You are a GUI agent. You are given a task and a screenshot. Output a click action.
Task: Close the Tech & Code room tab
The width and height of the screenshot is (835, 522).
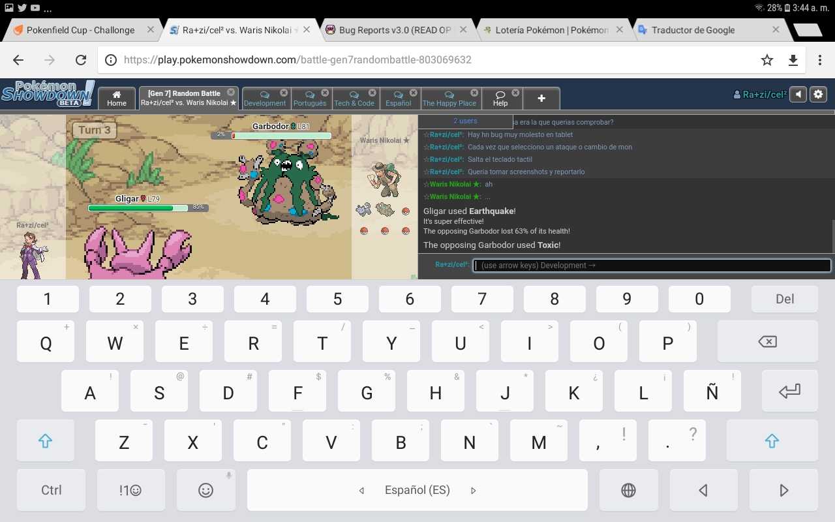[372, 93]
